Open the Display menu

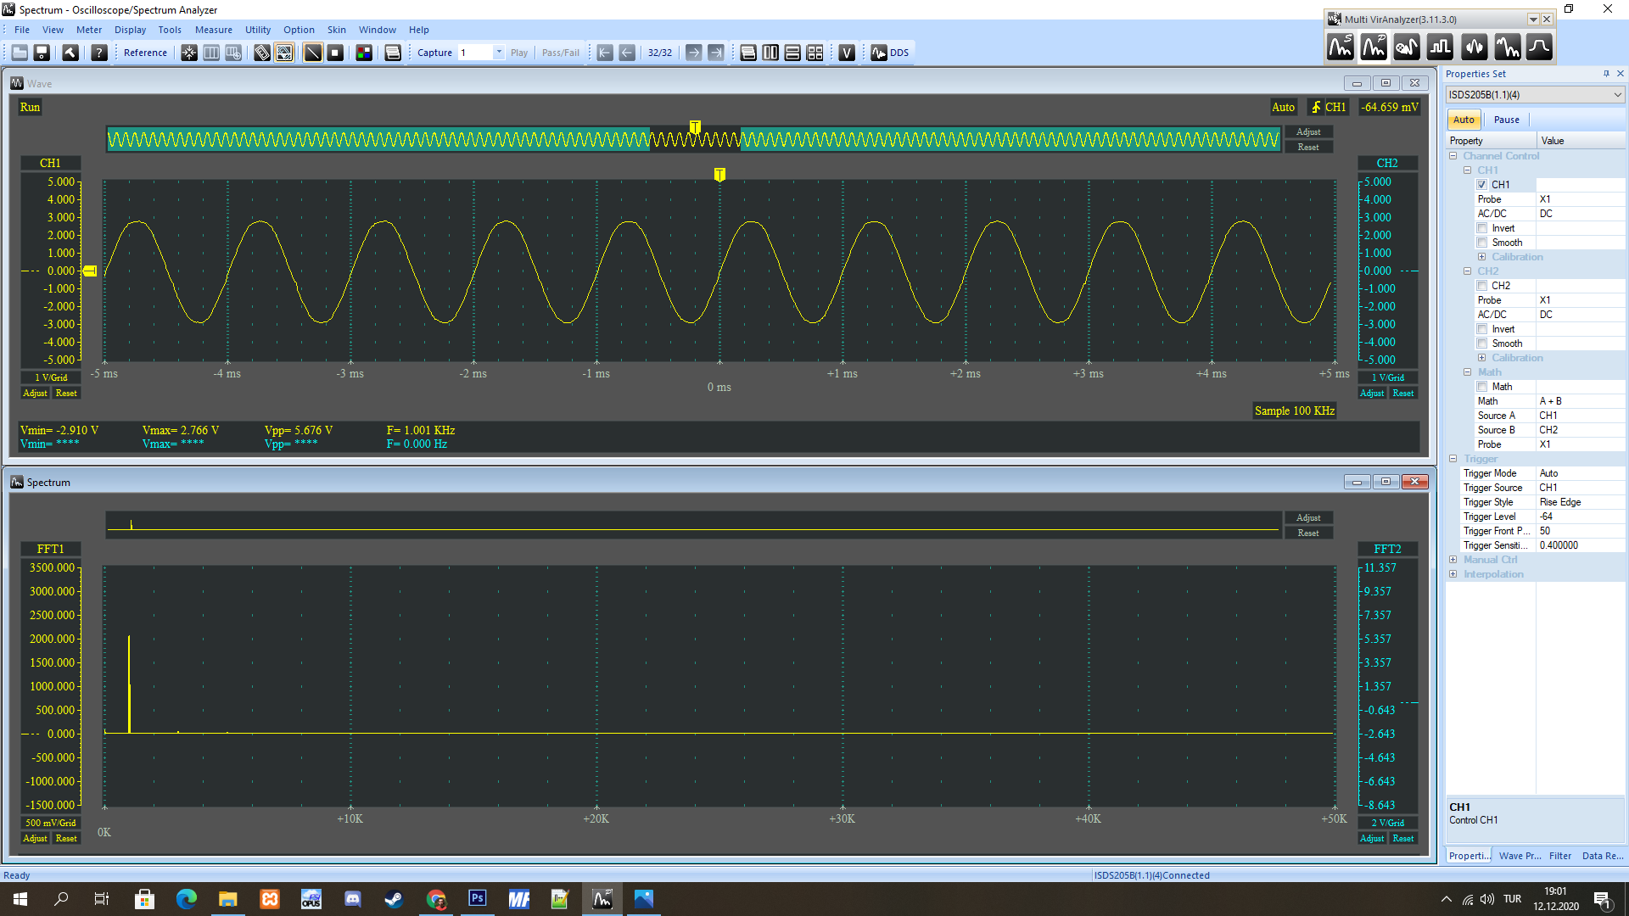coord(130,30)
